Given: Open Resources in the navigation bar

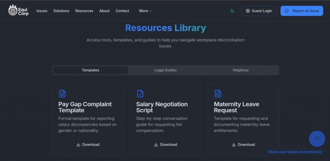Looking at the screenshot, I should click(x=84, y=11).
